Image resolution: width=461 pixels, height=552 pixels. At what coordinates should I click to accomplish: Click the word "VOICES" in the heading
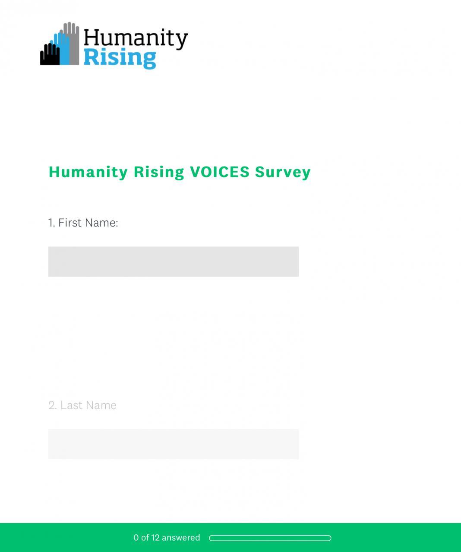pyautogui.click(x=220, y=172)
